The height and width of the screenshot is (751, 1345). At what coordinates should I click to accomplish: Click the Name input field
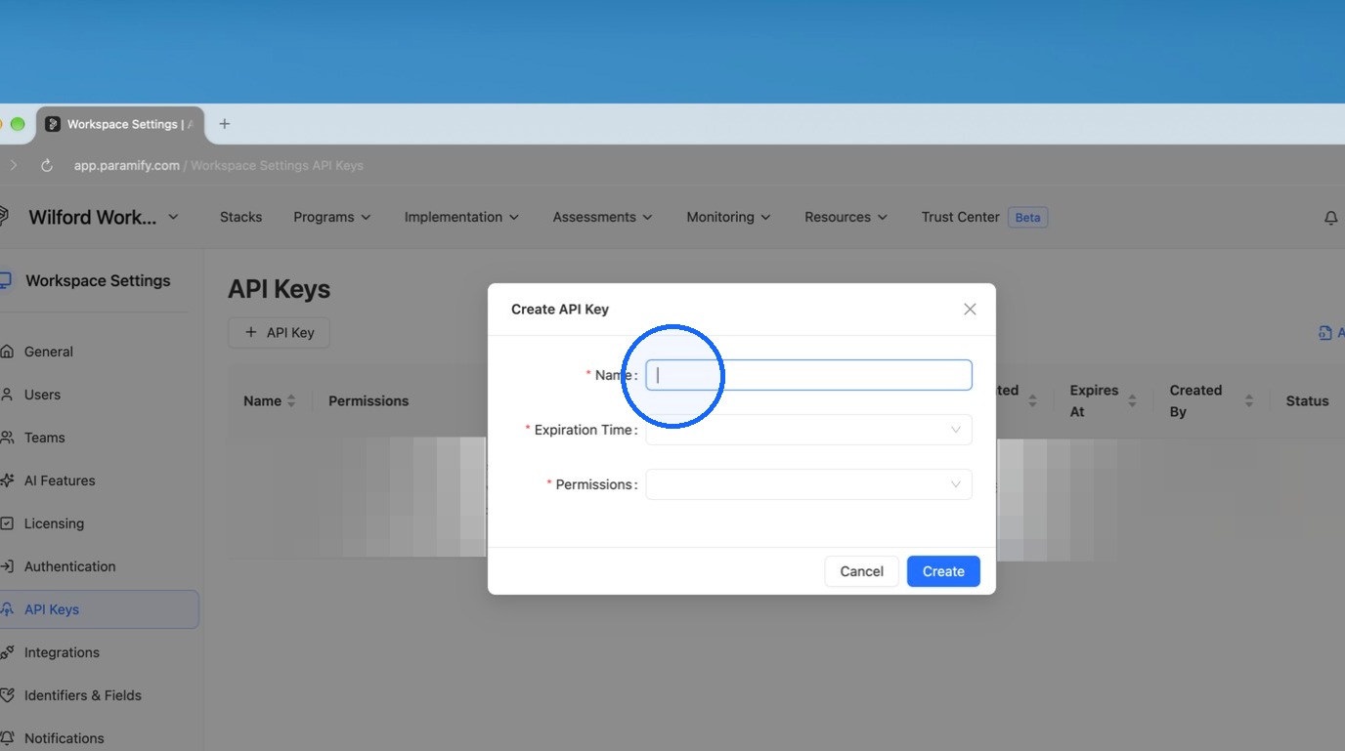pyautogui.click(x=808, y=375)
